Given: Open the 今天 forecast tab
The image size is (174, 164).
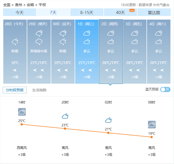Looking at the screenshot, I should click(20, 12).
